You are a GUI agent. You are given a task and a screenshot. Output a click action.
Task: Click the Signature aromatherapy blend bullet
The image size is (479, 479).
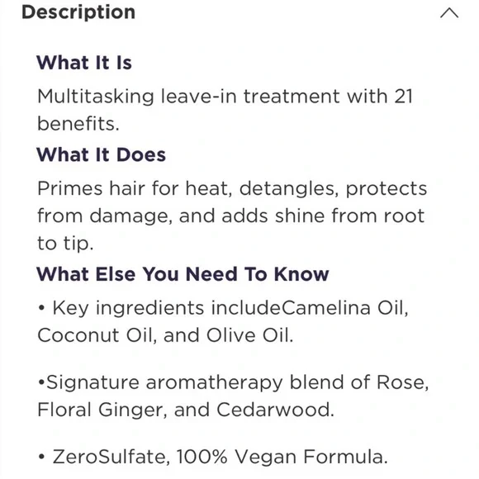(233, 396)
